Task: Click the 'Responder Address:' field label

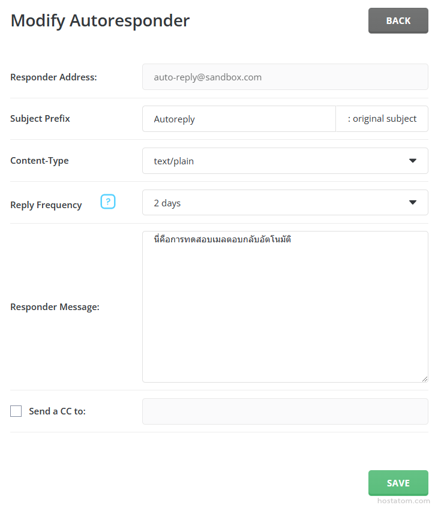Action: pos(53,77)
